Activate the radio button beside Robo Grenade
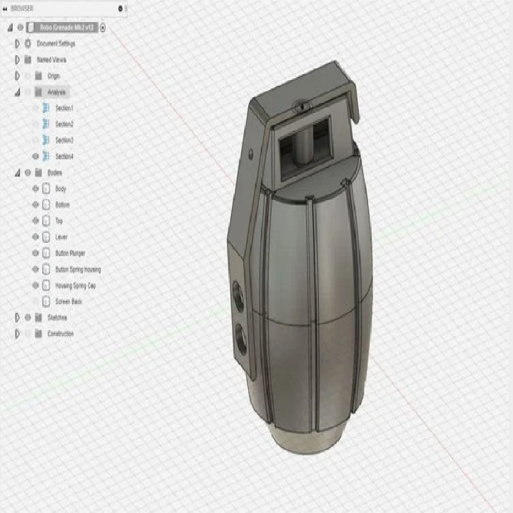513x513 pixels. [103, 27]
